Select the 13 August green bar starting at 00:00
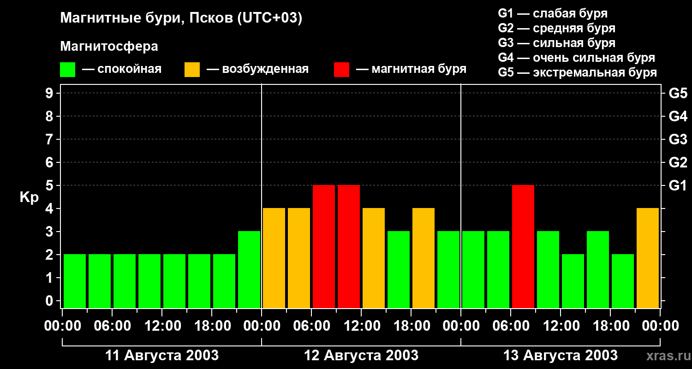The image size is (692, 369). pyautogui.click(x=473, y=269)
